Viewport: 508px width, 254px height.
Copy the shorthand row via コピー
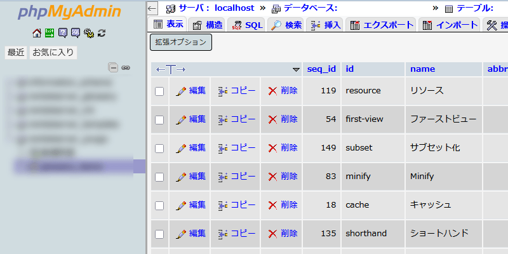[x=236, y=234]
